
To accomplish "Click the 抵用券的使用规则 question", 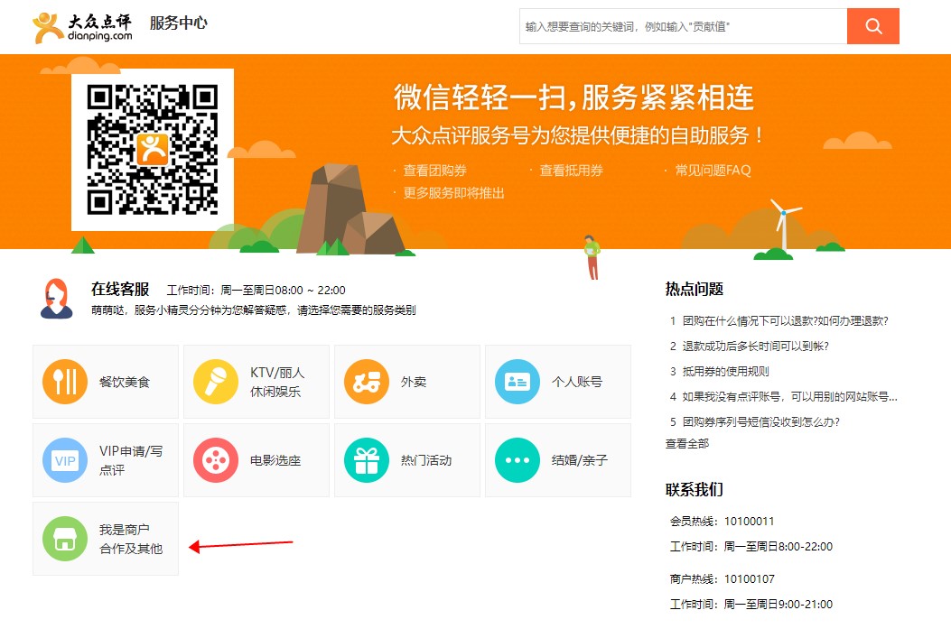I will (725, 371).
